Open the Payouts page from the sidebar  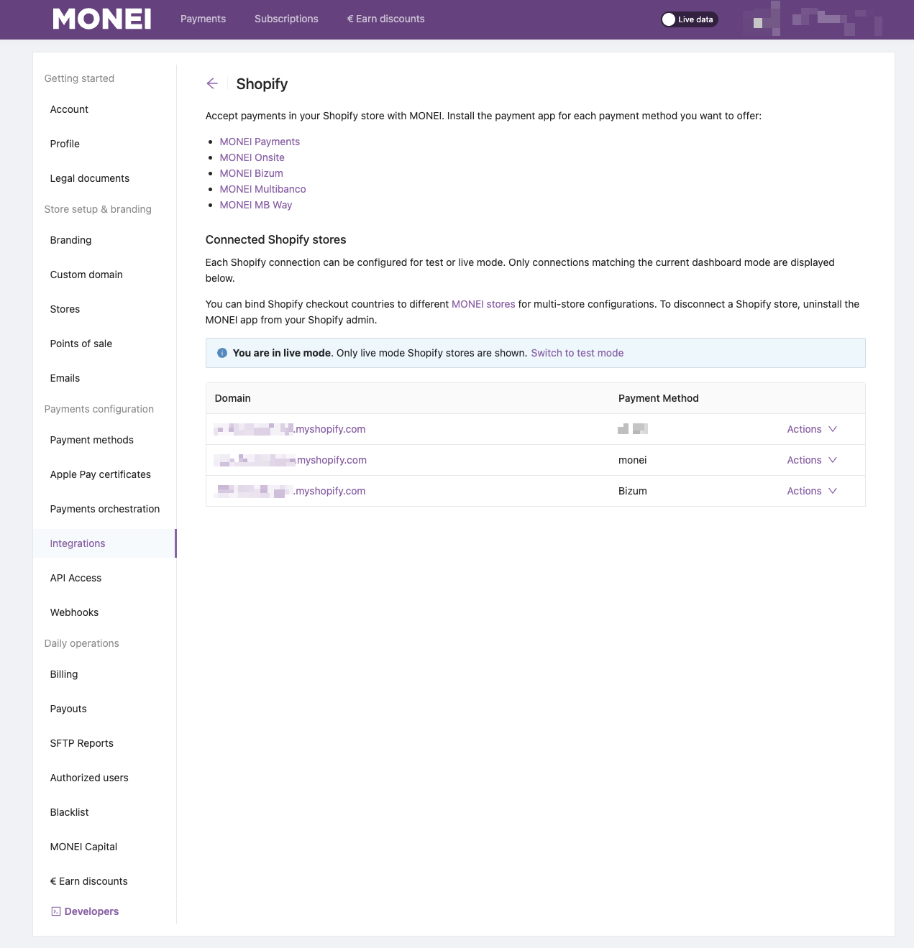point(68,709)
